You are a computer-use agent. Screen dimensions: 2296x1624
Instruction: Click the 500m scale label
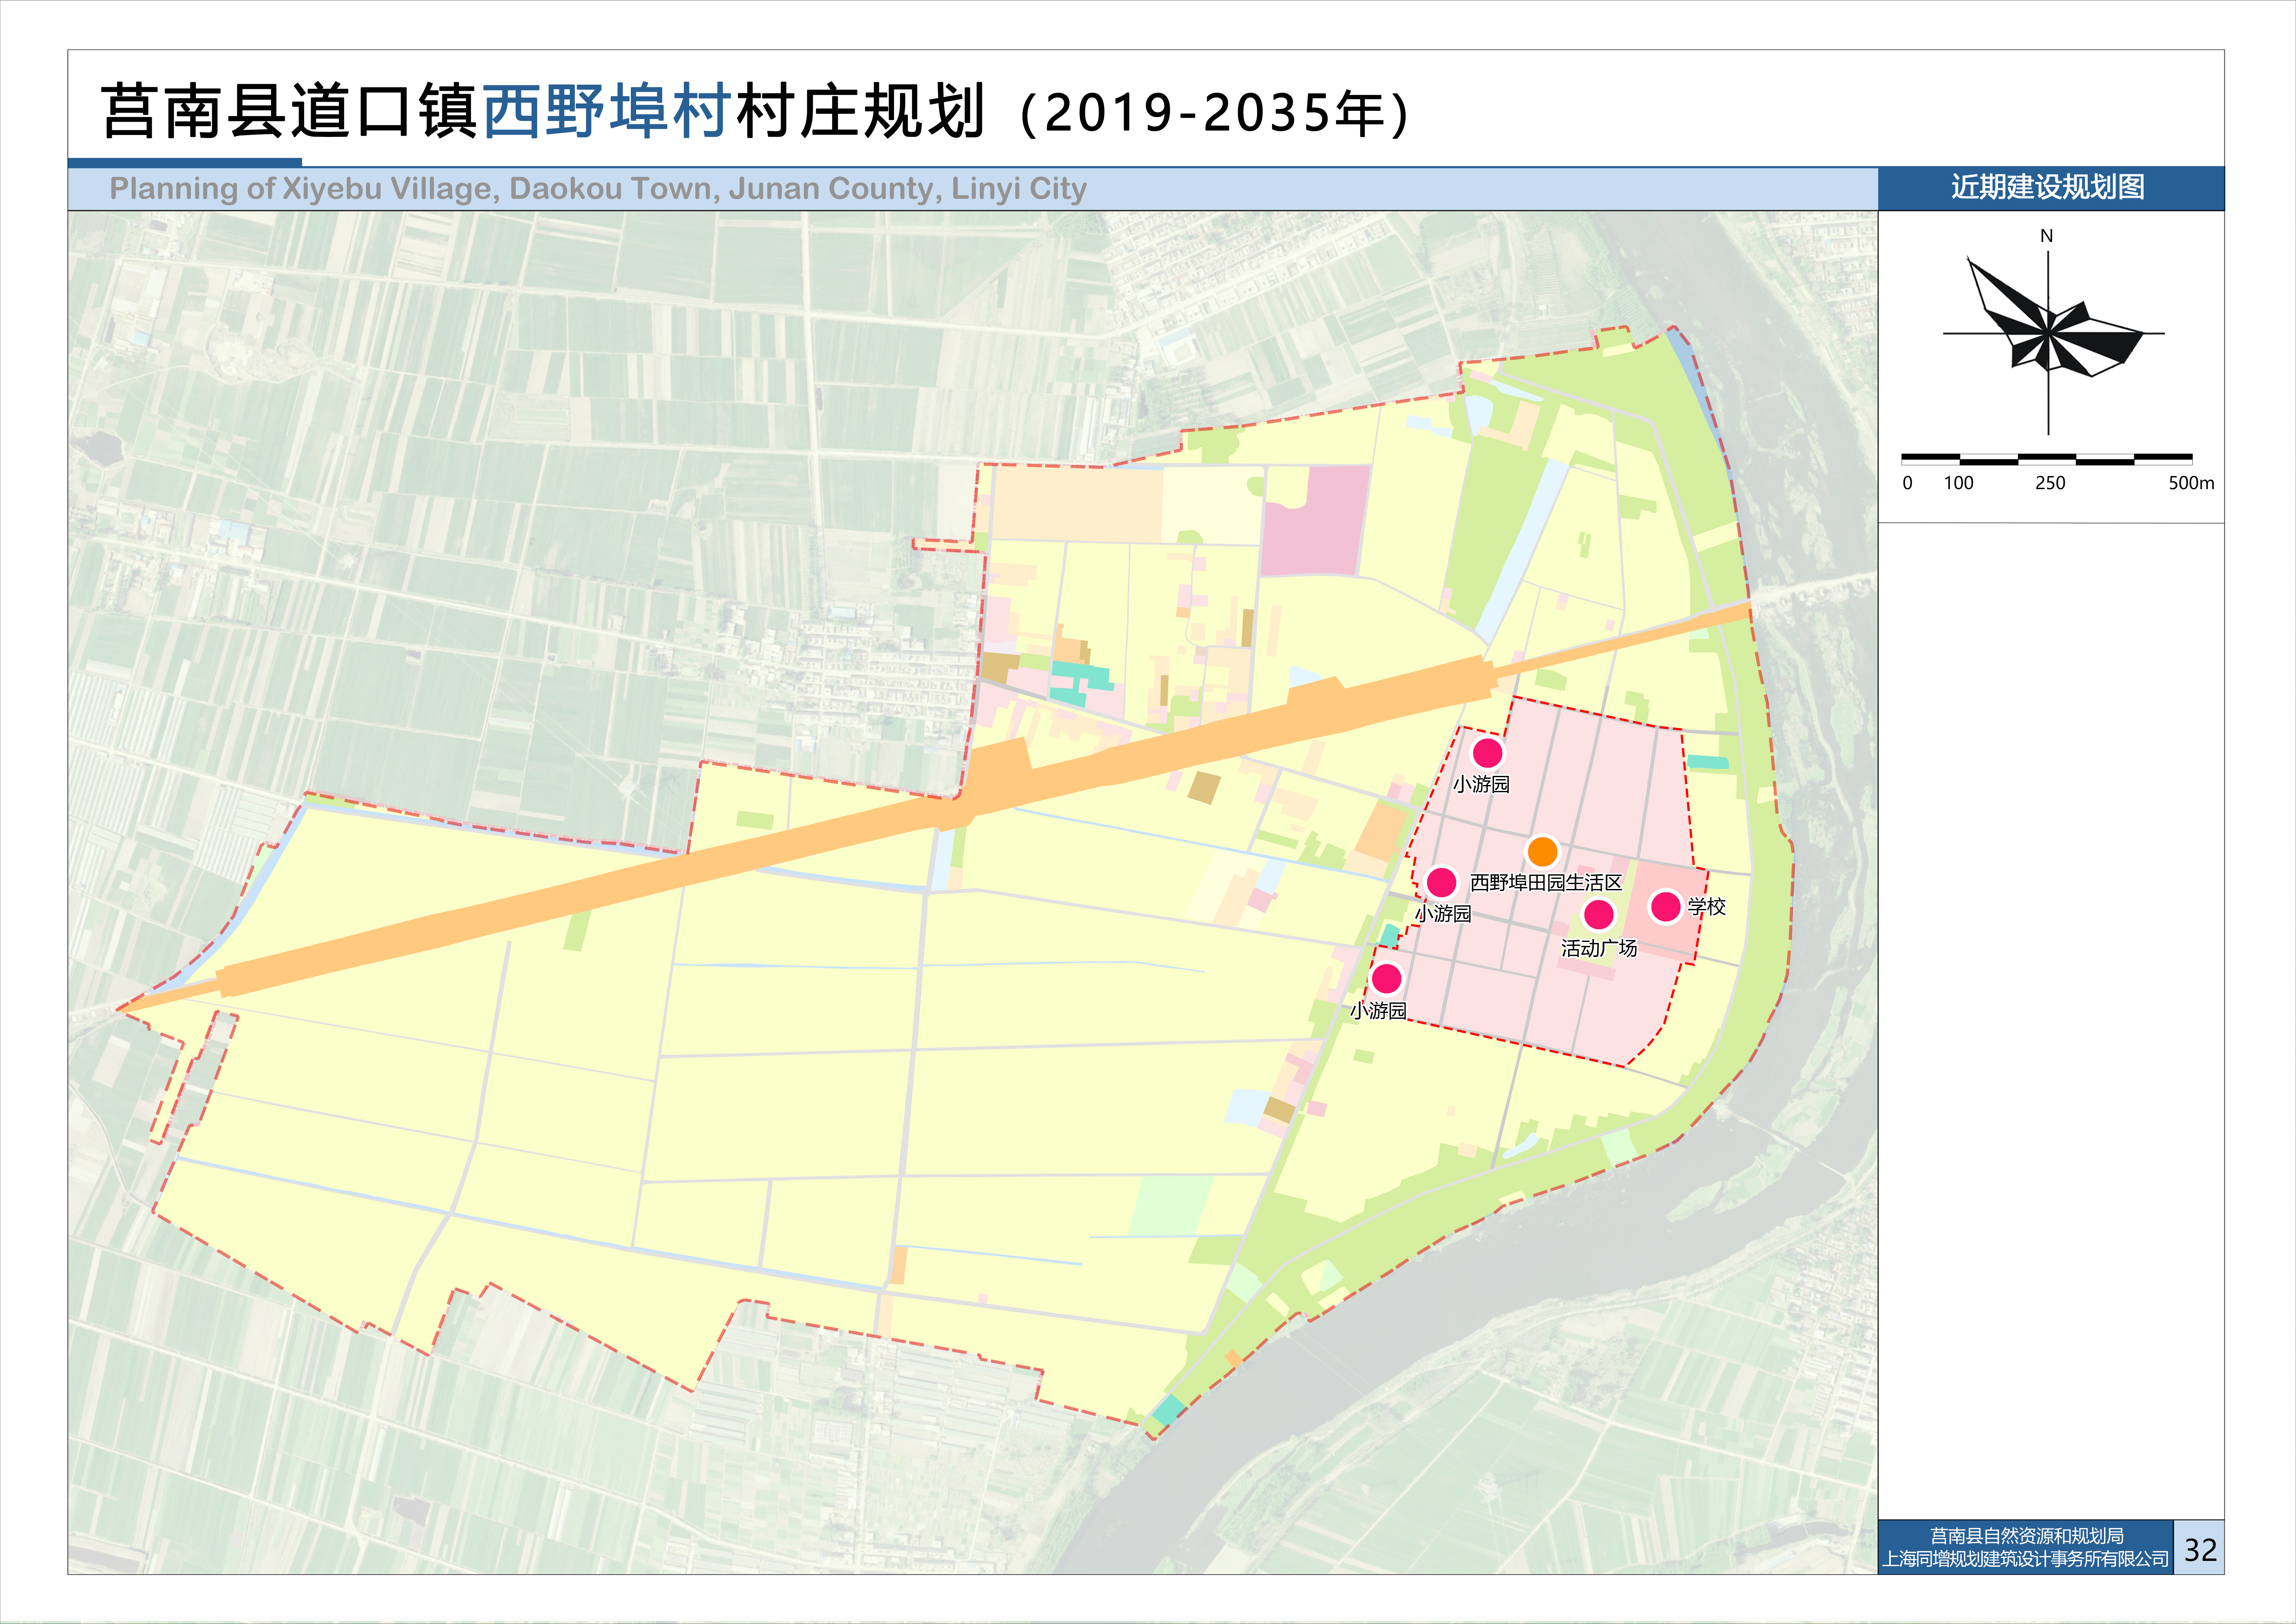tap(2191, 483)
